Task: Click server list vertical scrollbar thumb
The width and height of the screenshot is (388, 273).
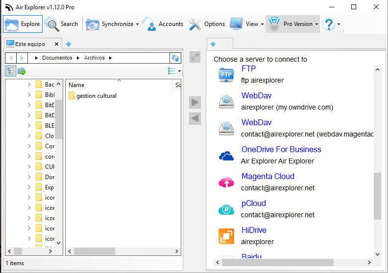Action: click(x=377, y=196)
